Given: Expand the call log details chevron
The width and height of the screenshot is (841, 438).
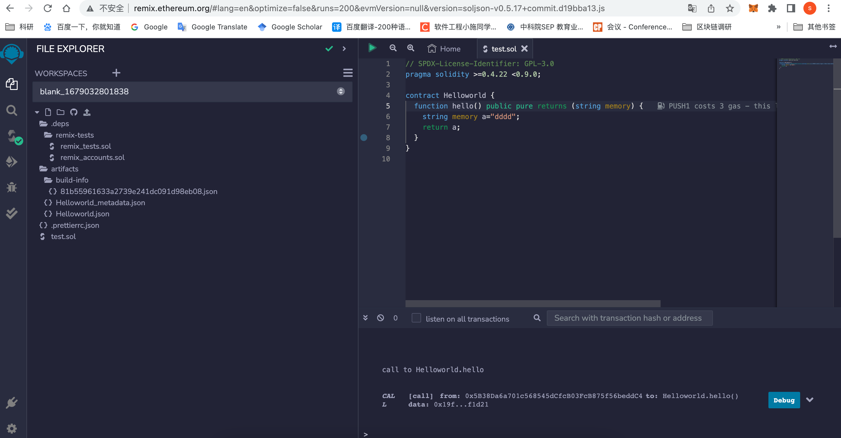Looking at the screenshot, I should pyautogui.click(x=810, y=400).
